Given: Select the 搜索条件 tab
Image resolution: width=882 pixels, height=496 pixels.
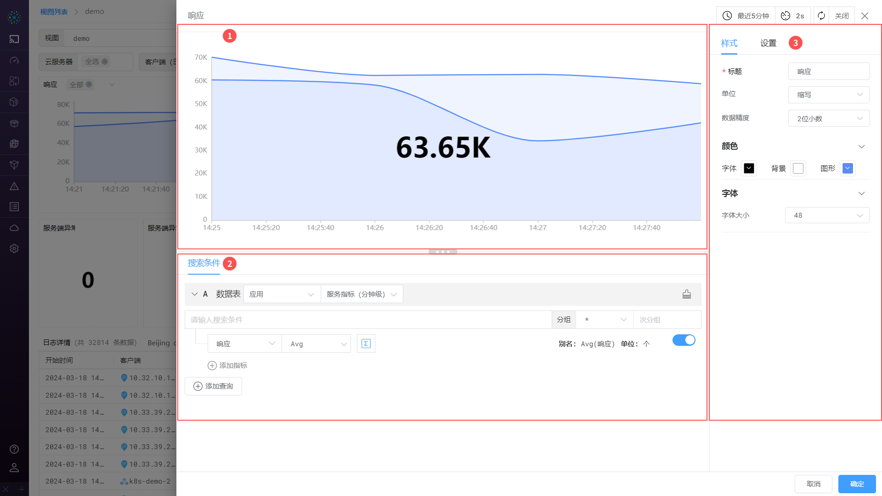Looking at the screenshot, I should 204,263.
